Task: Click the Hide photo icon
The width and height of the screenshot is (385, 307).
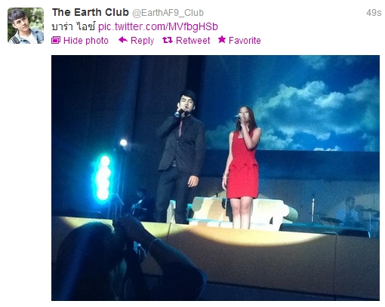Action: tap(56, 40)
